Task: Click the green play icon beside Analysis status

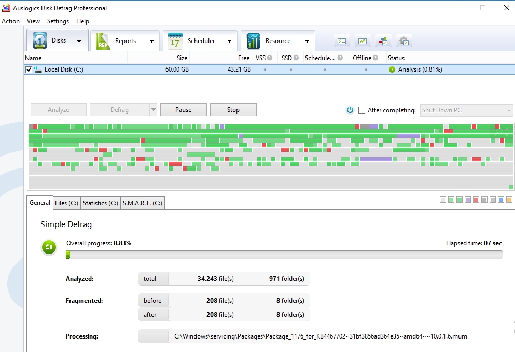Action: tap(392, 69)
